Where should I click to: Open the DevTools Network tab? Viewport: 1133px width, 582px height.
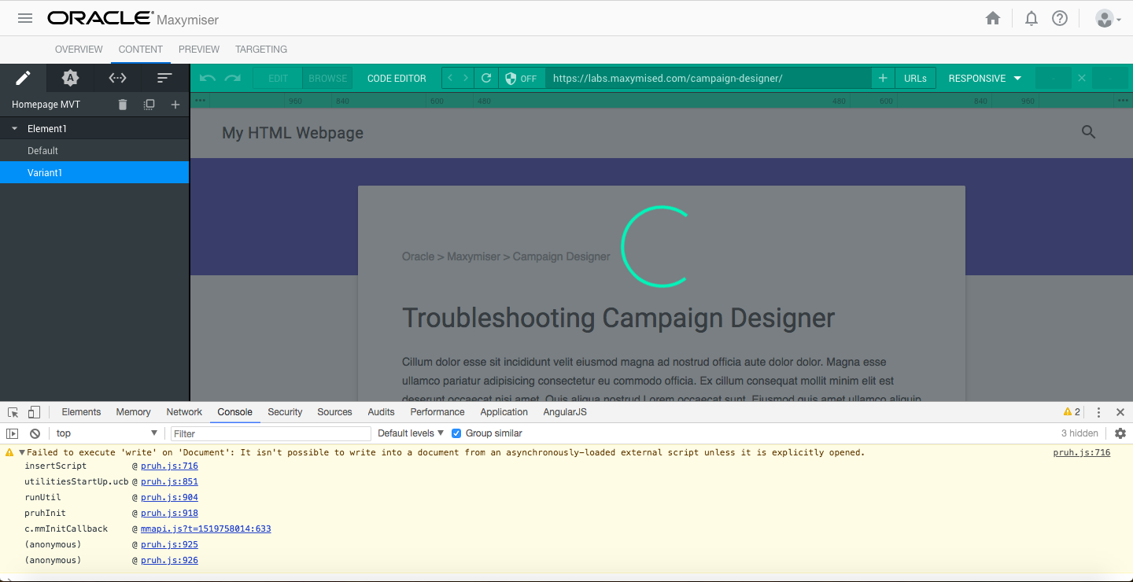point(184,412)
